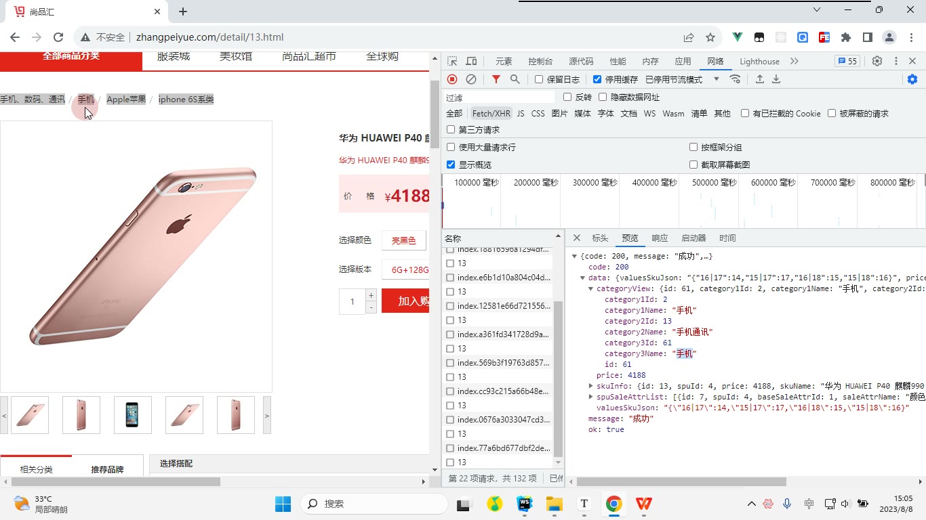This screenshot has height=520, width=926.
Task: Collapse the categoryView object node
Action: (590, 289)
